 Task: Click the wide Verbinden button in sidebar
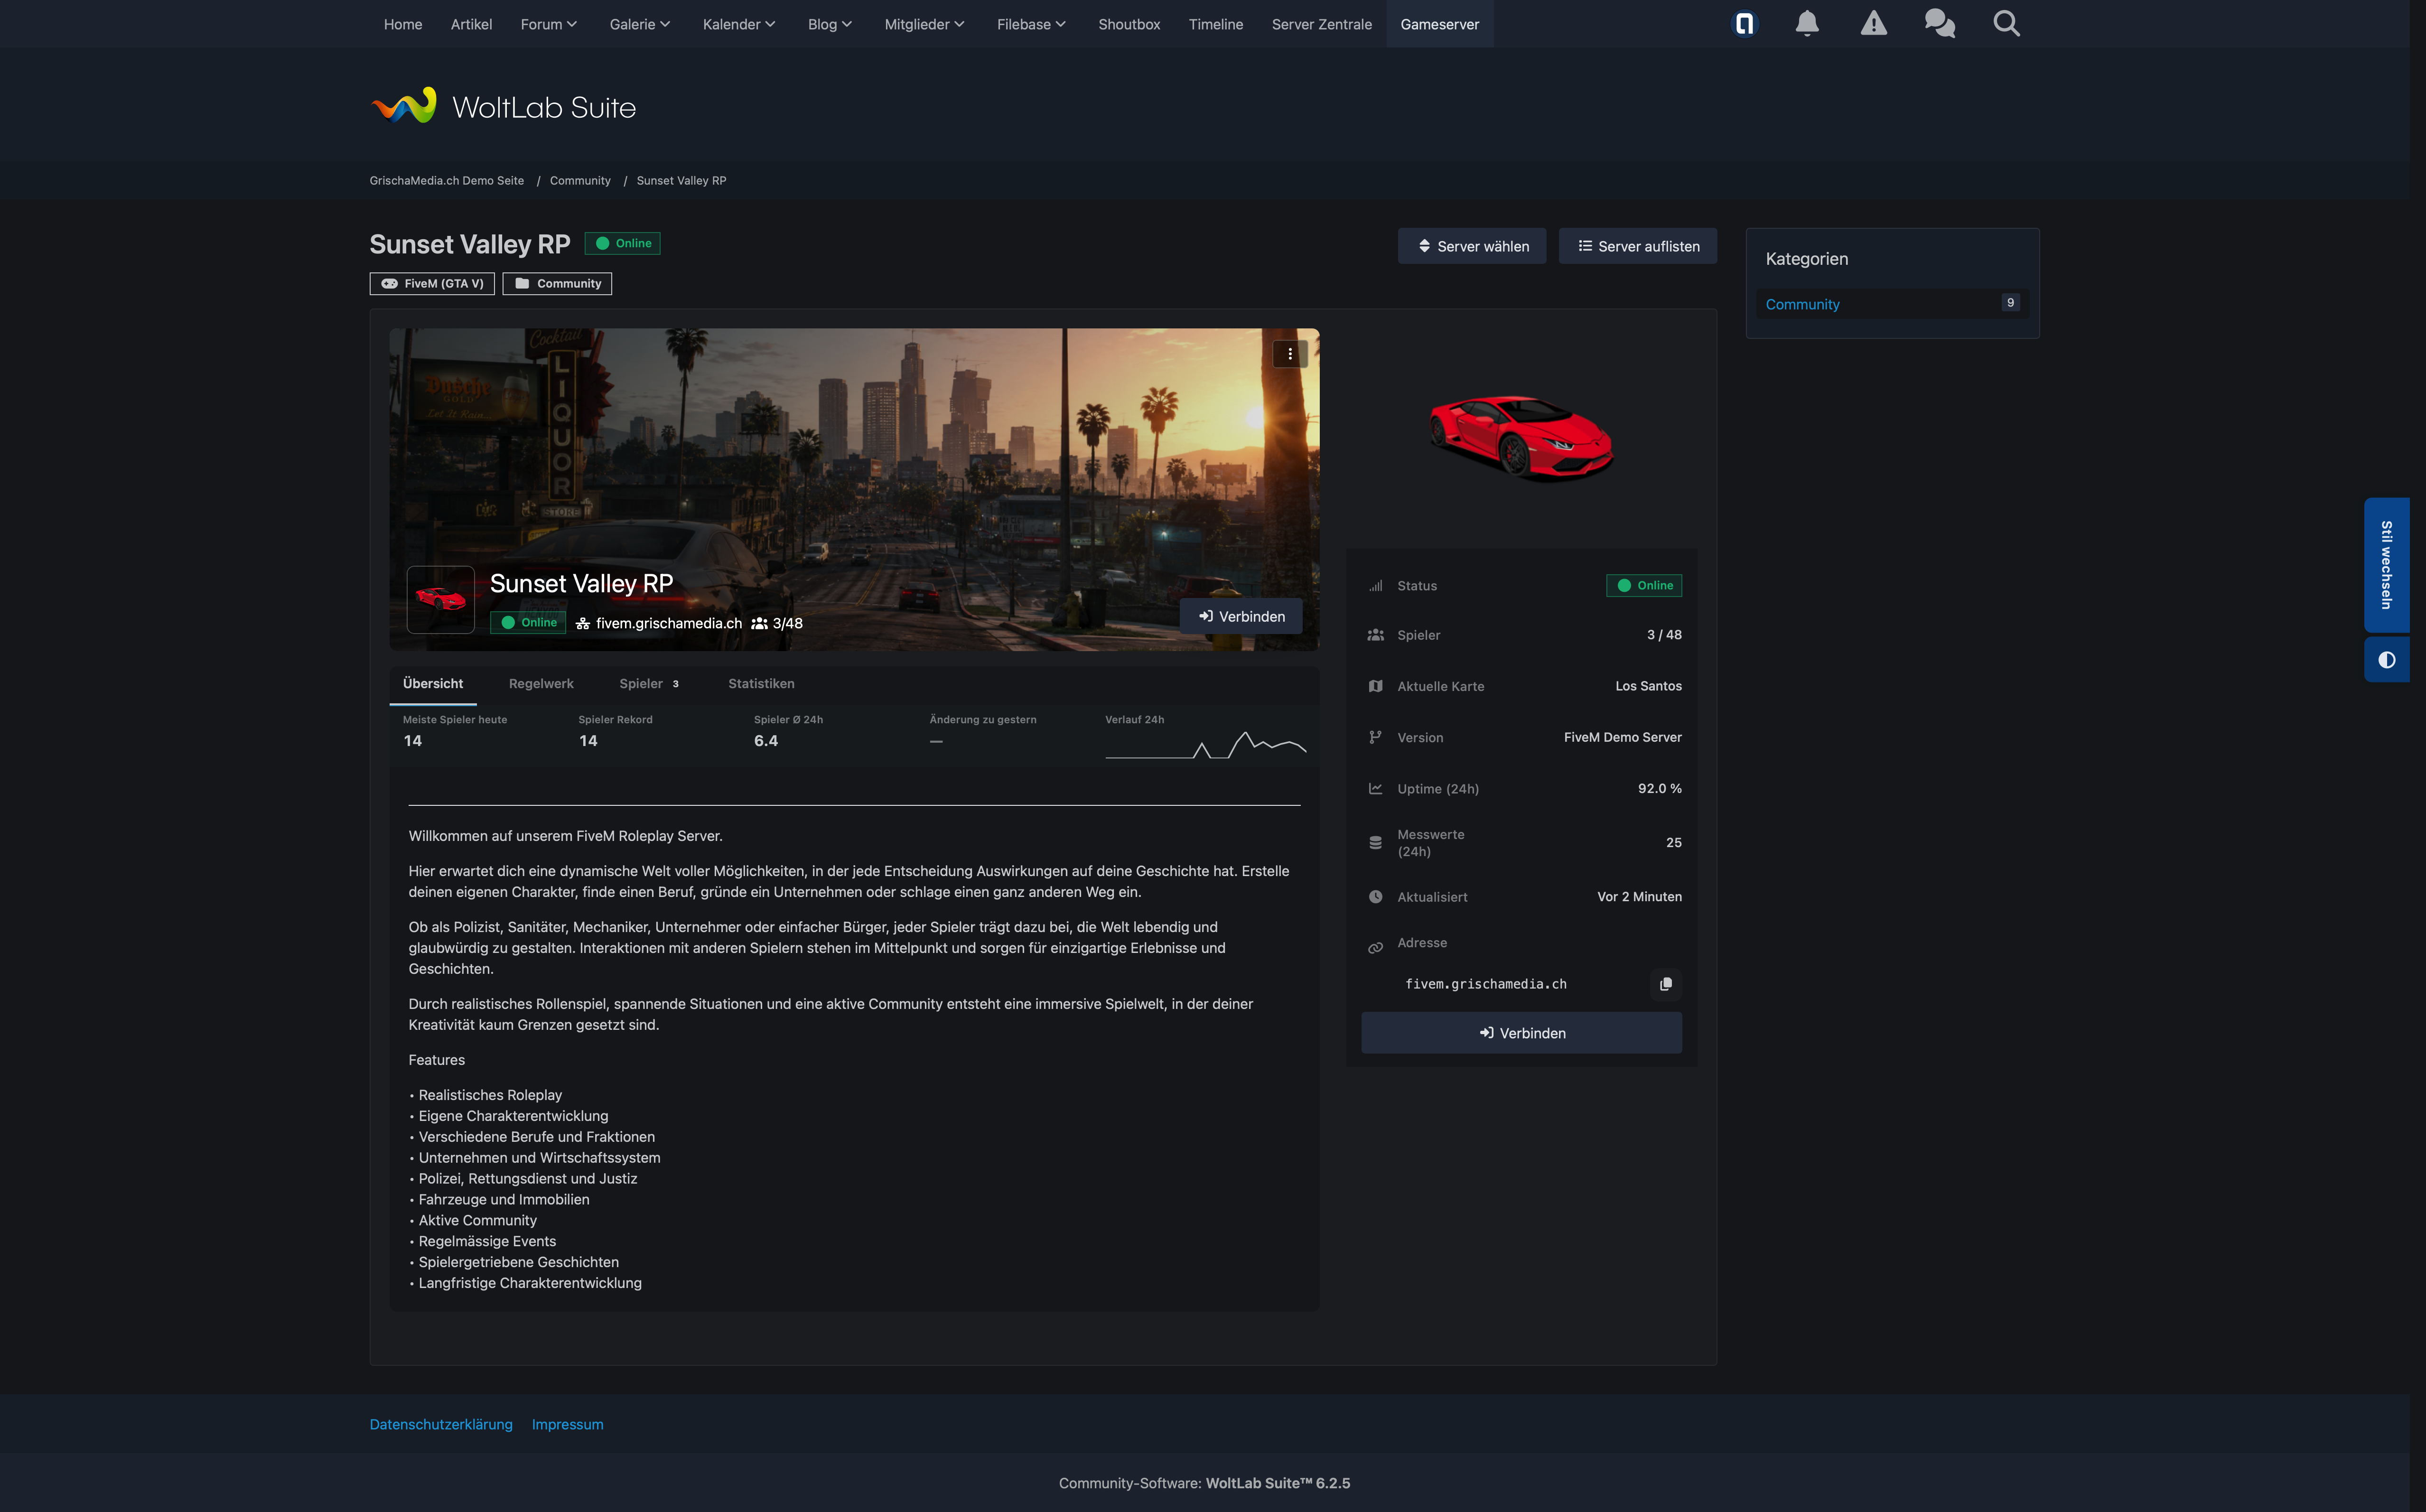[x=1521, y=1033]
